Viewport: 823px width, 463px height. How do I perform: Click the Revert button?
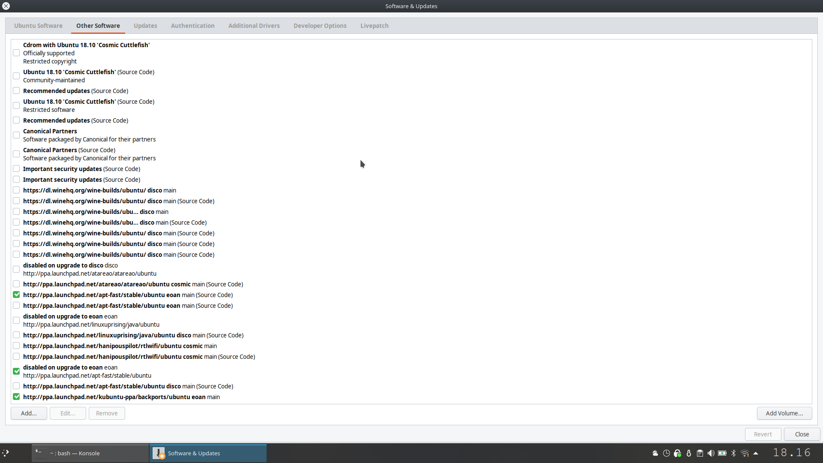tap(763, 434)
